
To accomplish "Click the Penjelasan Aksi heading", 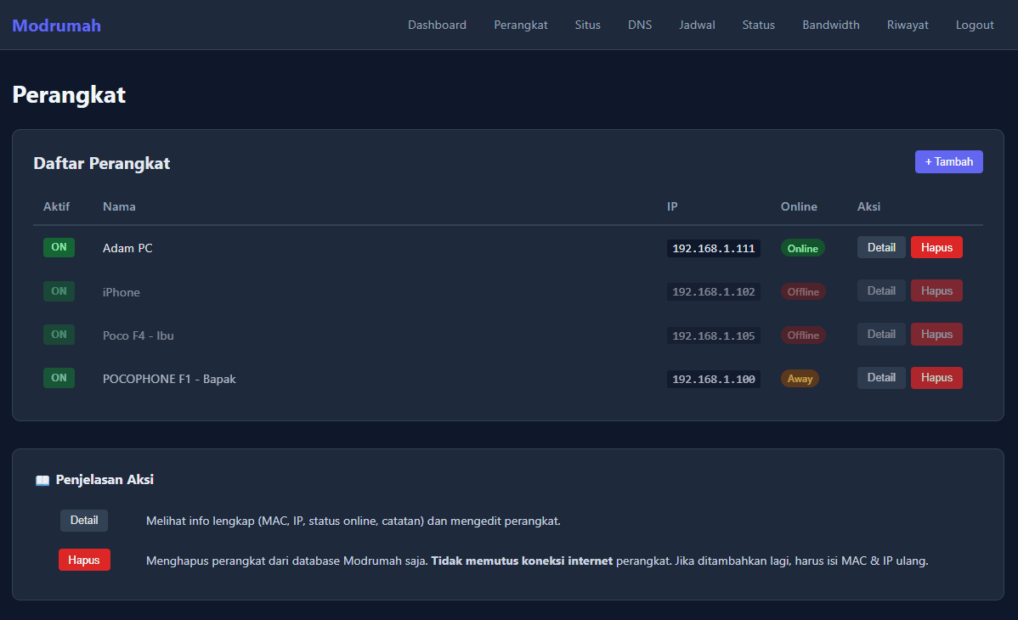I will pos(105,480).
